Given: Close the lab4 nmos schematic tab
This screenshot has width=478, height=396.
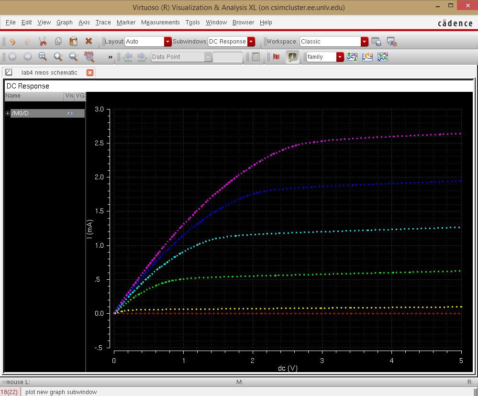Looking at the screenshot, I should (89, 73).
